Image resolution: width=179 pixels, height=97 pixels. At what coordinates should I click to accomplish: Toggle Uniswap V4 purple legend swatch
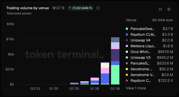point(127,40)
